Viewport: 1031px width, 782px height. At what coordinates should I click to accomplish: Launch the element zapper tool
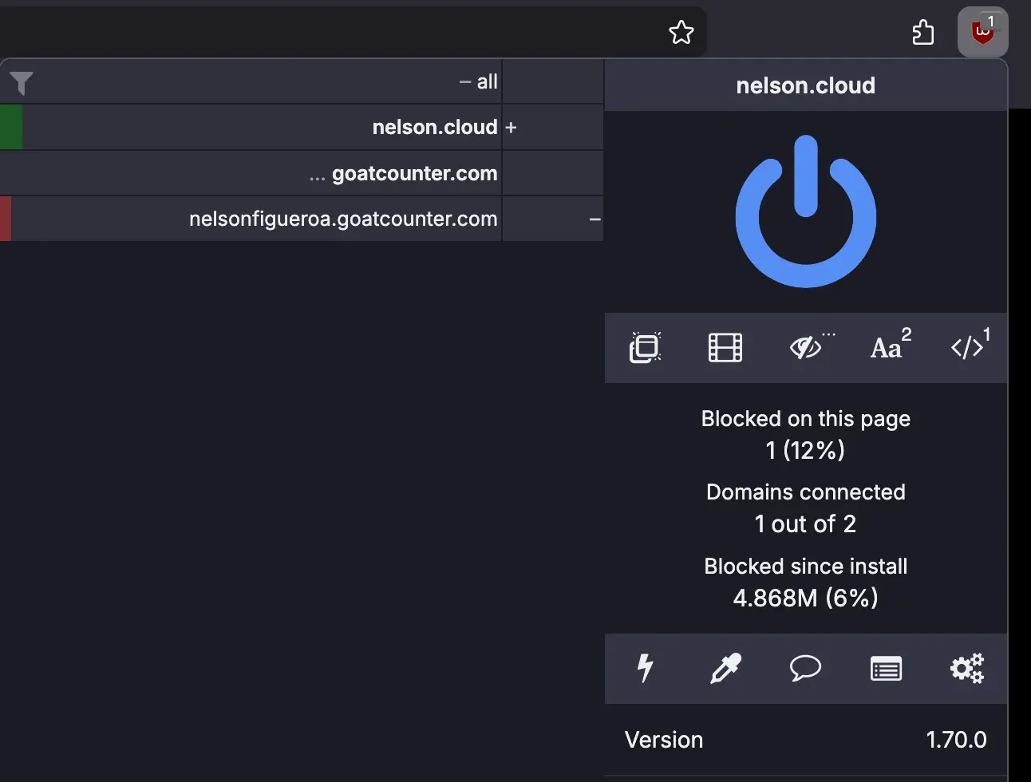(x=645, y=669)
